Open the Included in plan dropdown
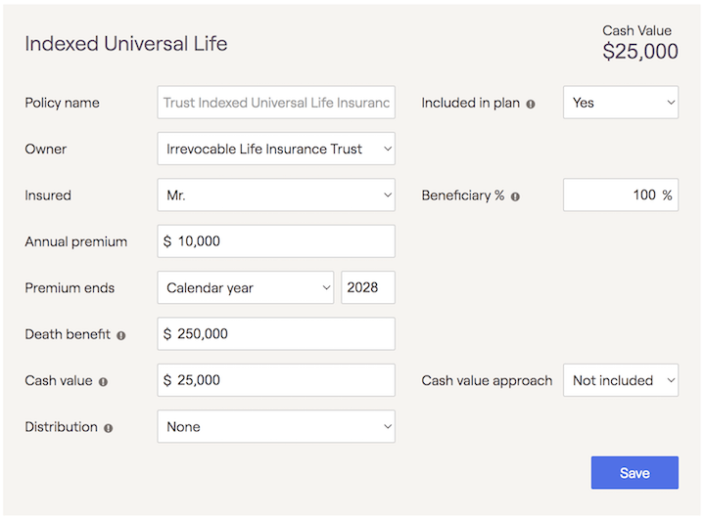 click(620, 103)
